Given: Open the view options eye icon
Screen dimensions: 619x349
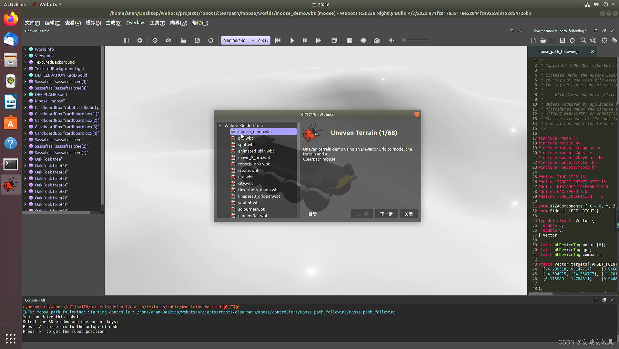Looking at the screenshot, I should 168,40.
